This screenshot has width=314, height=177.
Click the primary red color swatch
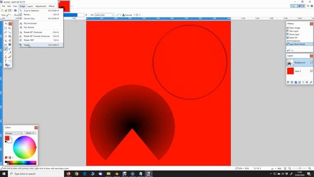(x=7, y=138)
